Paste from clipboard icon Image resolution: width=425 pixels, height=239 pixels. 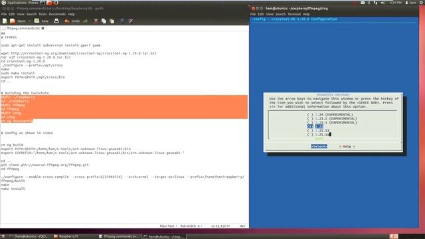point(112,21)
